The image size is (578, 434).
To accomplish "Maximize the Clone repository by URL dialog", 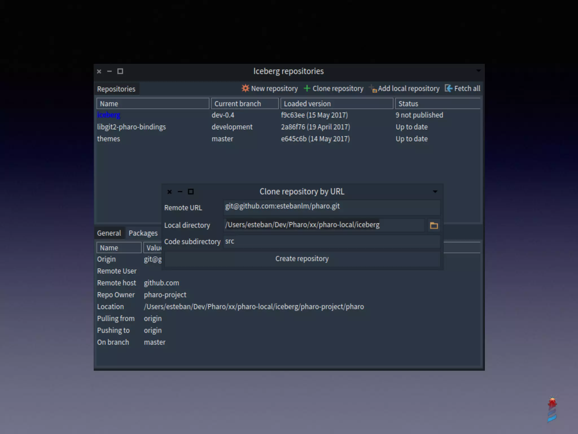I will pos(191,192).
